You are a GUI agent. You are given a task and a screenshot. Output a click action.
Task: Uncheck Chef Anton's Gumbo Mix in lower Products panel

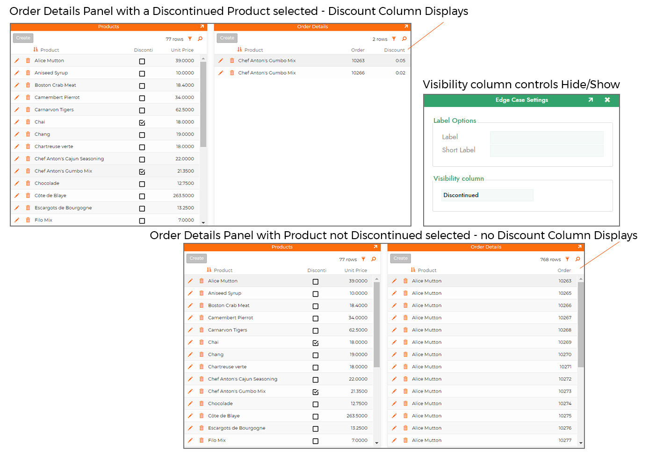pyautogui.click(x=316, y=392)
